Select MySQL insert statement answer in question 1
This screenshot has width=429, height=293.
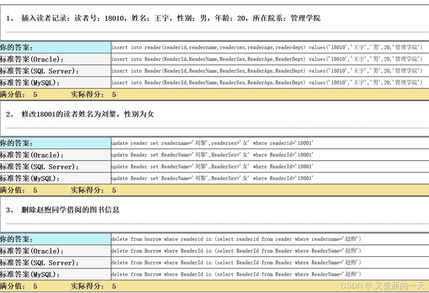(x=267, y=82)
